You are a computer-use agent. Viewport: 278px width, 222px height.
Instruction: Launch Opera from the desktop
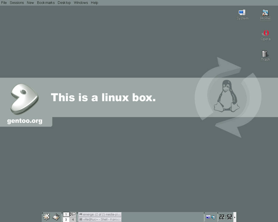(265, 35)
